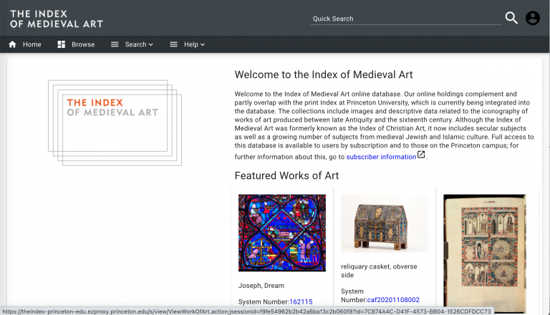The image size is (550, 315).
Task: Expand the Search dropdown chevron
Action: tap(151, 44)
